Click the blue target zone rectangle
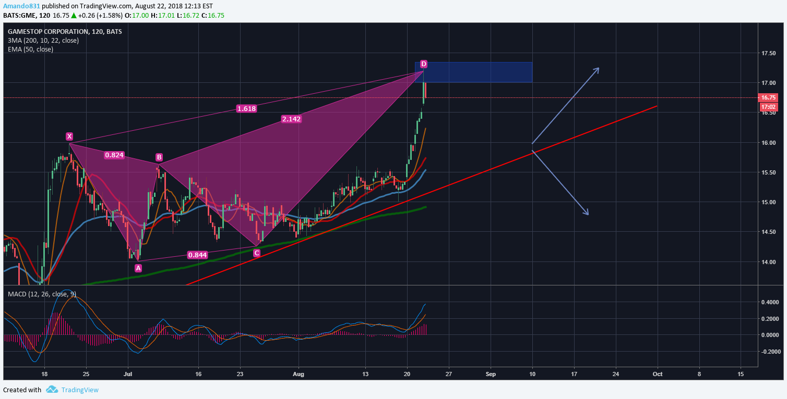Viewport: 787px width, 399px height. 473,72
